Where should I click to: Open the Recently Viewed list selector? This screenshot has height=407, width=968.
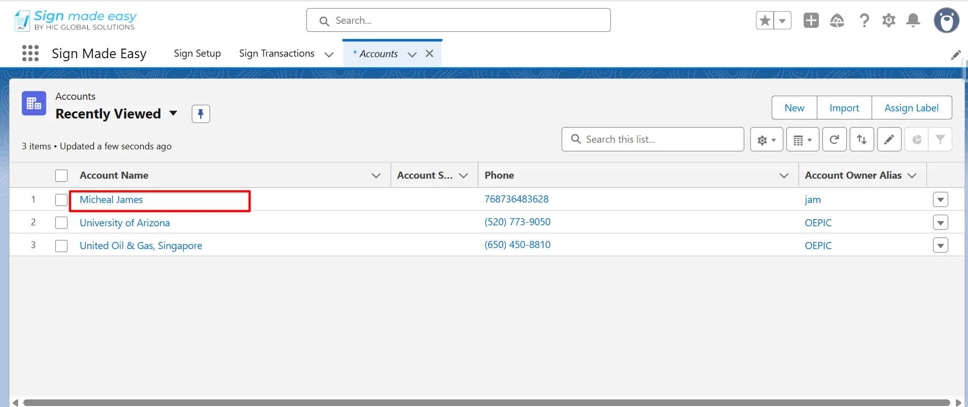(174, 113)
